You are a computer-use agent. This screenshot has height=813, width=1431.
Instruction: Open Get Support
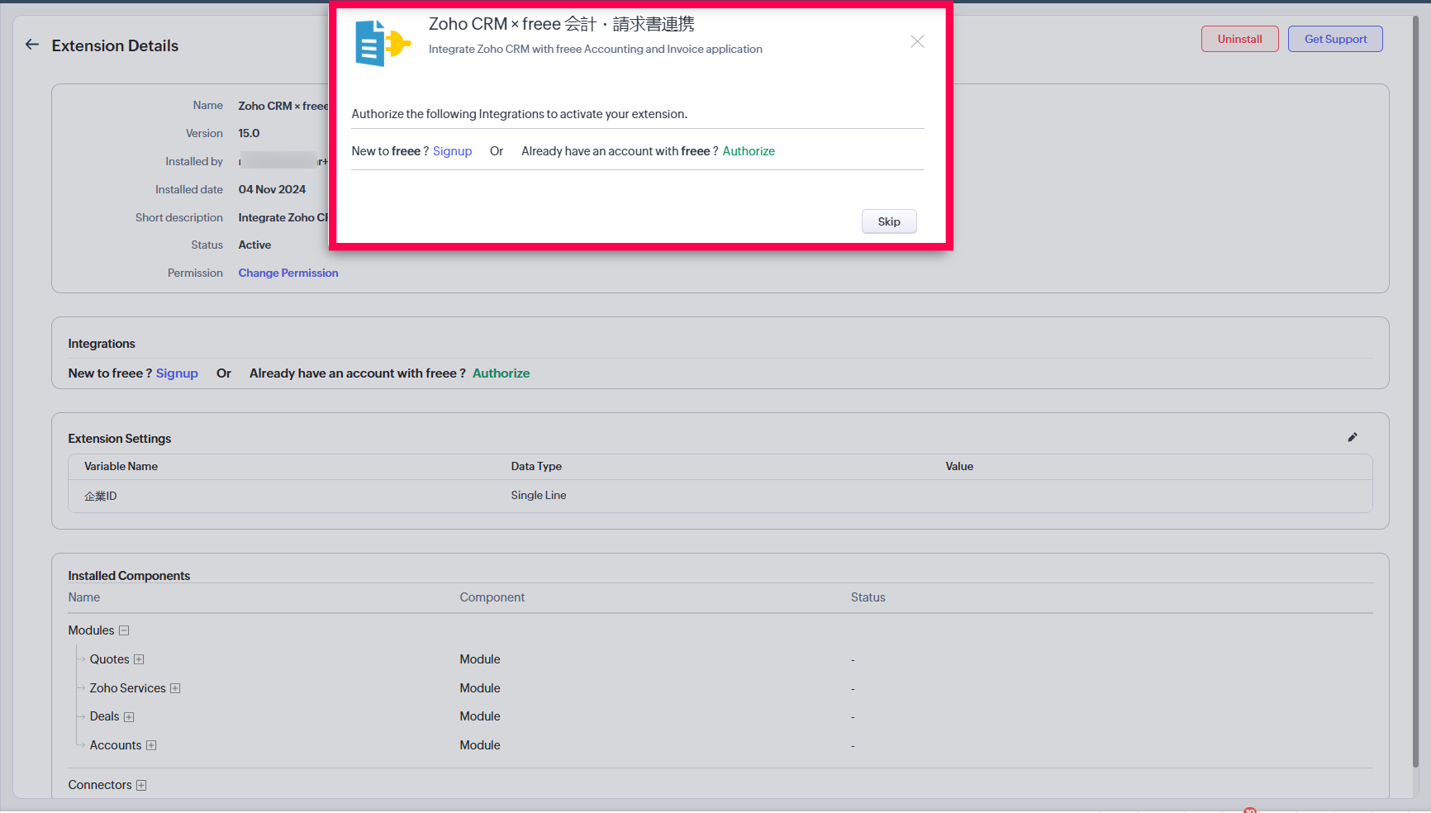pyautogui.click(x=1335, y=39)
